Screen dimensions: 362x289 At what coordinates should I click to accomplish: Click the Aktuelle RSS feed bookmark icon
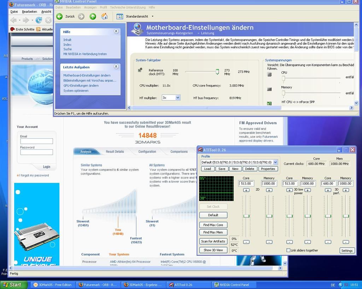pos(38,29)
